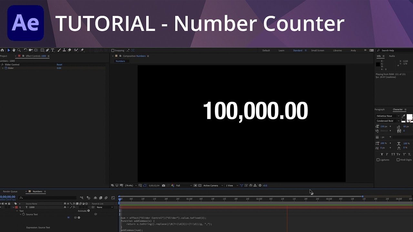Open the Active Camera dropdown
Image resolution: width=413 pixels, height=232 pixels.
coord(213,186)
